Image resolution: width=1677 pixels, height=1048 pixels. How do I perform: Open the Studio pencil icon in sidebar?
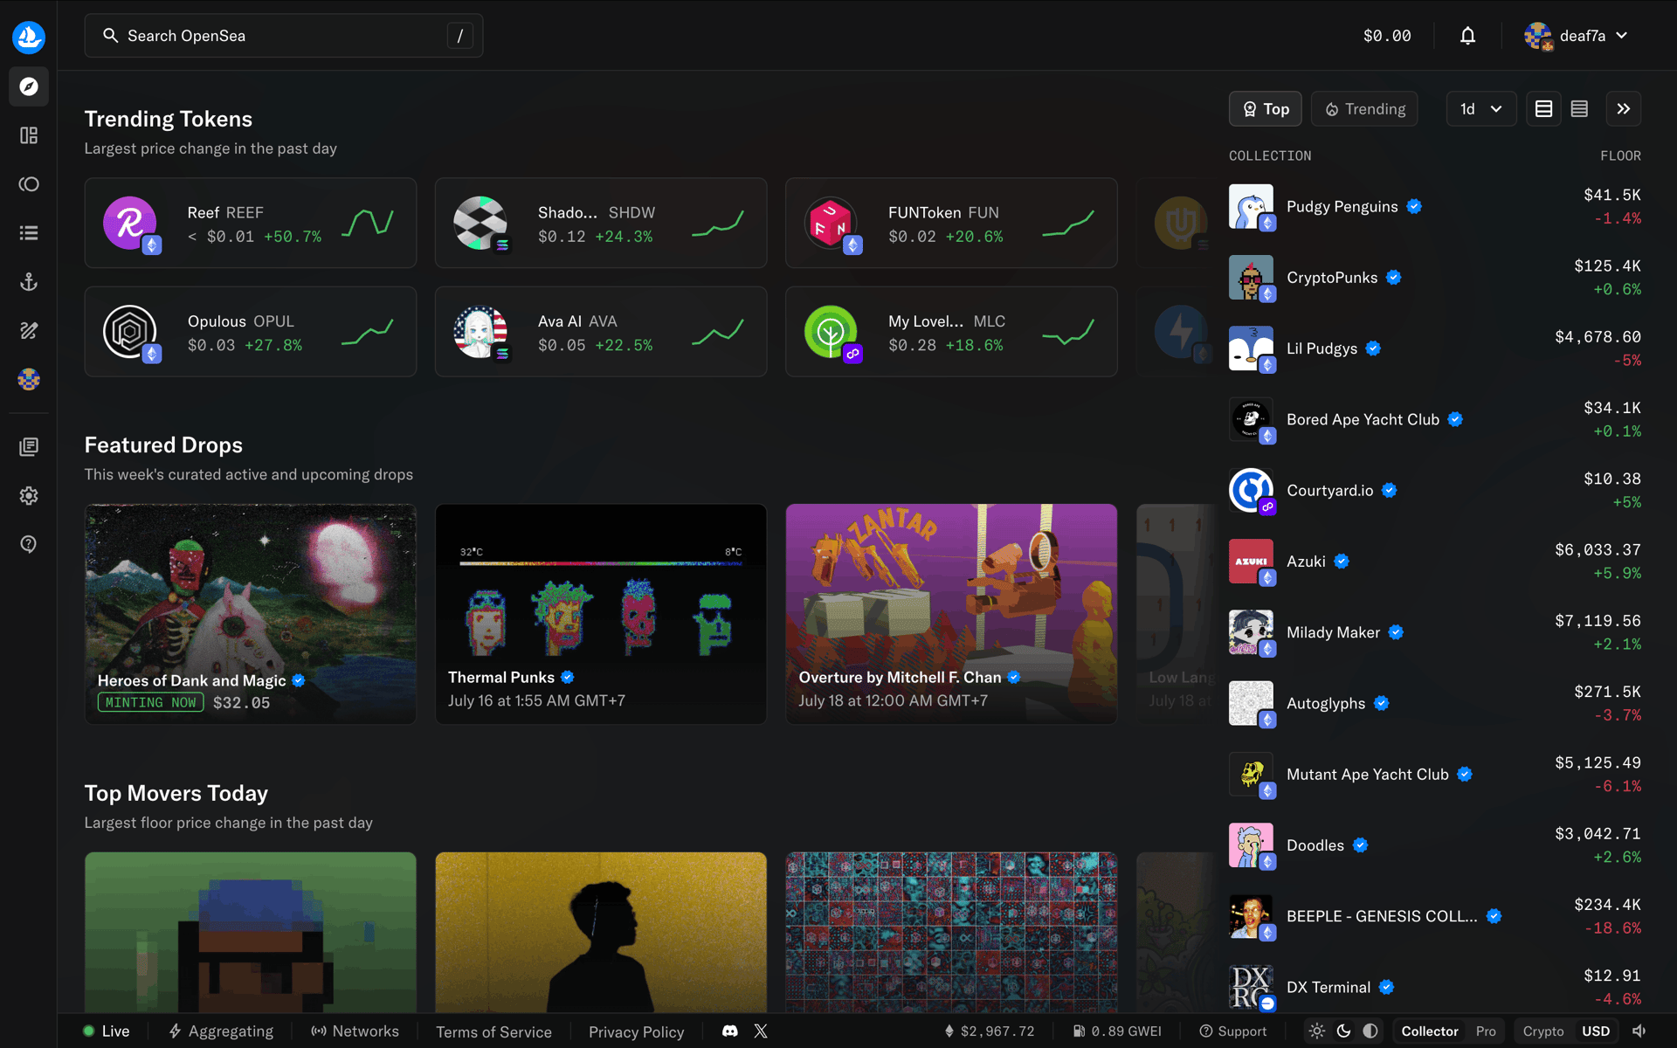pos(29,331)
